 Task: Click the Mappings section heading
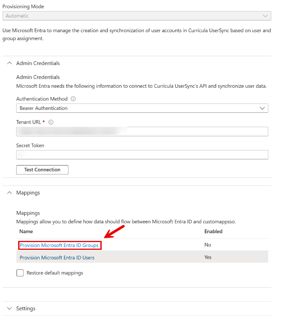point(28,192)
